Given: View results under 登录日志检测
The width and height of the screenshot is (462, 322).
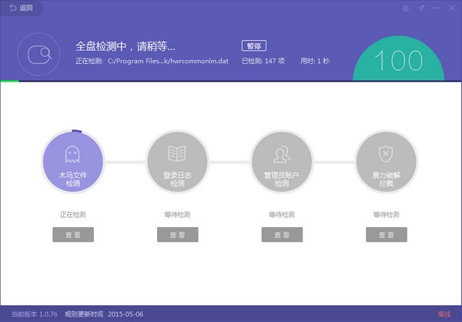Looking at the screenshot, I should (177, 235).
